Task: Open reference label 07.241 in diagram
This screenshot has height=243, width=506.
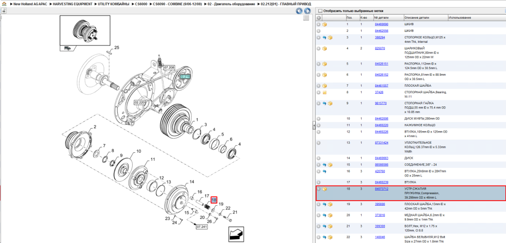Action: [x=202, y=226]
